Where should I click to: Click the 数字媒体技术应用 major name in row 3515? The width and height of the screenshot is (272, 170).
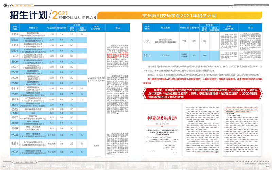33,109
